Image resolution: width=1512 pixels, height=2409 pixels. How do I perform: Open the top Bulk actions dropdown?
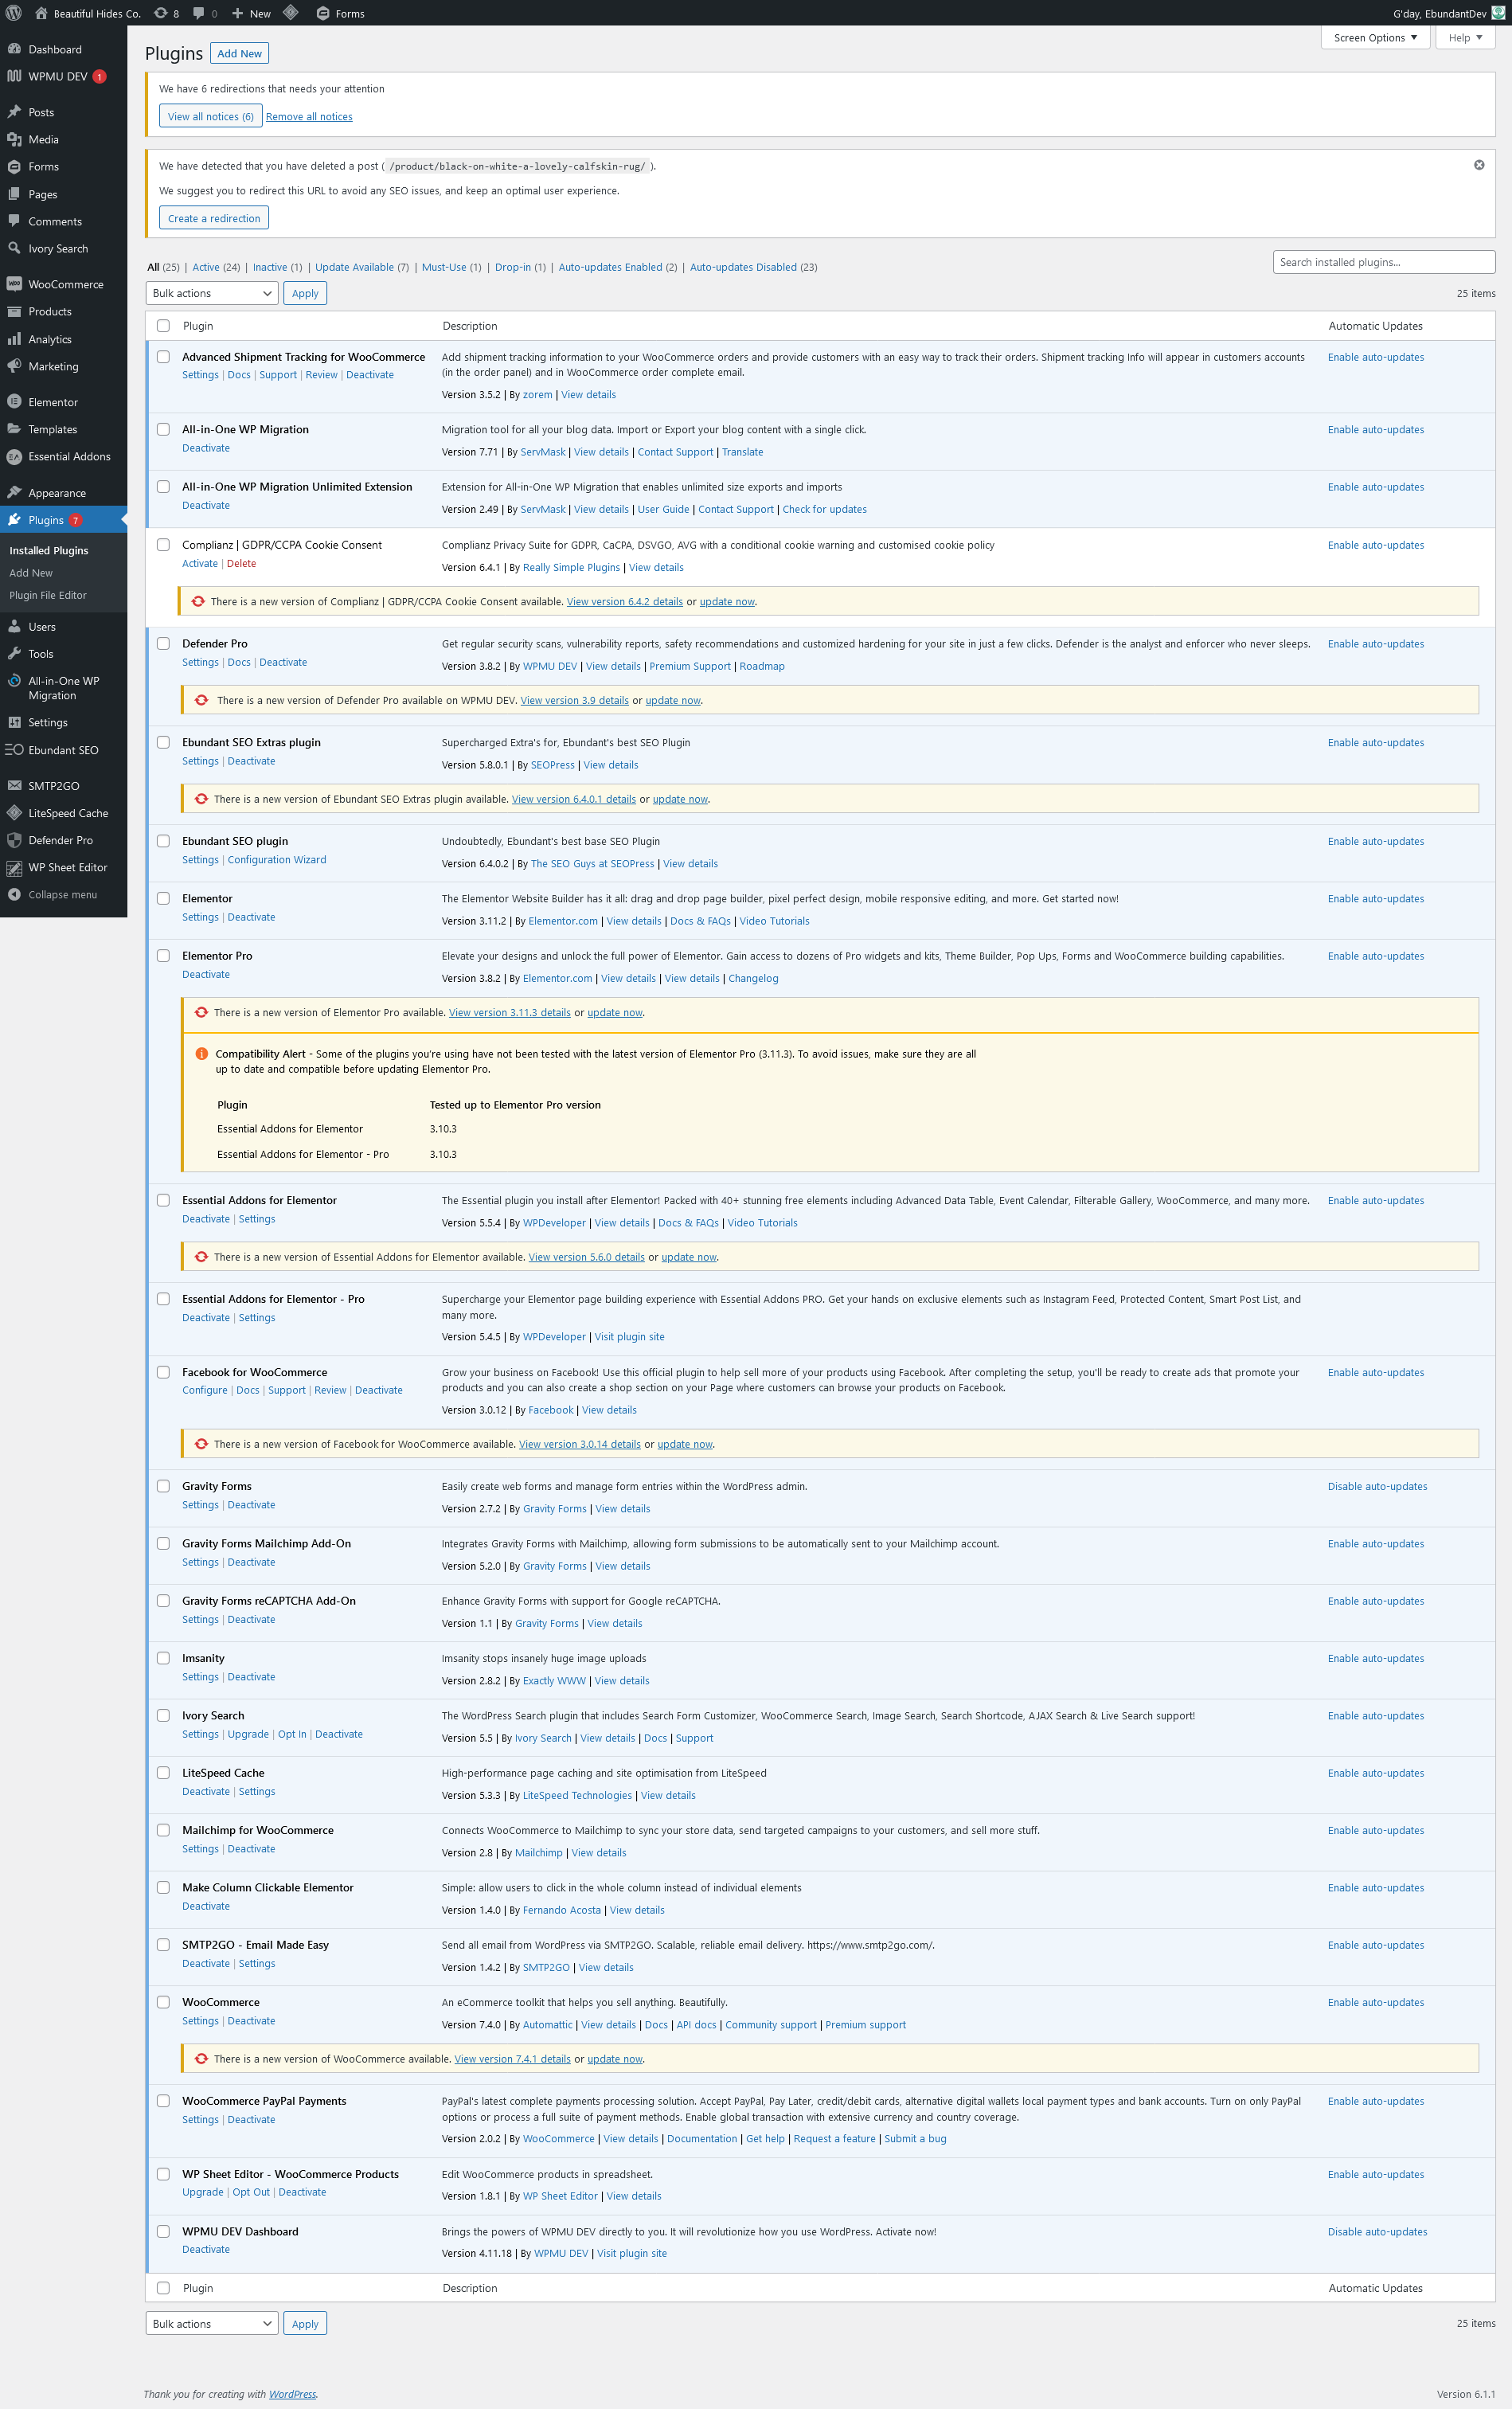click(211, 293)
